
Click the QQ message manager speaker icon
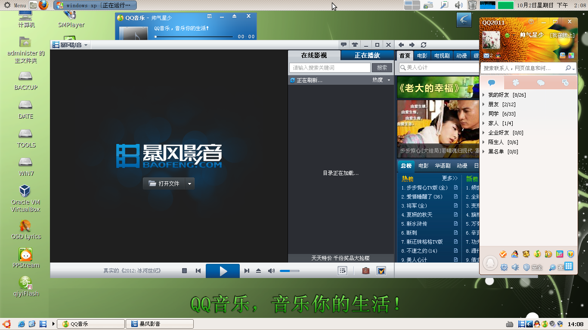515,267
